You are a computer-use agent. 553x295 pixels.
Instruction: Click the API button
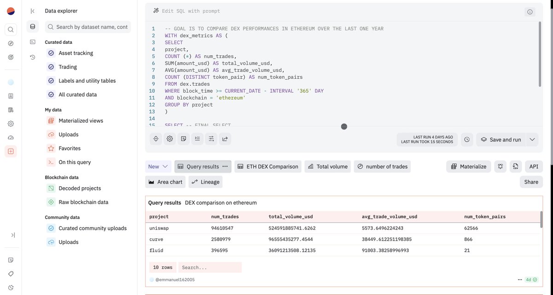pyautogui.click(x=534, y=166)
